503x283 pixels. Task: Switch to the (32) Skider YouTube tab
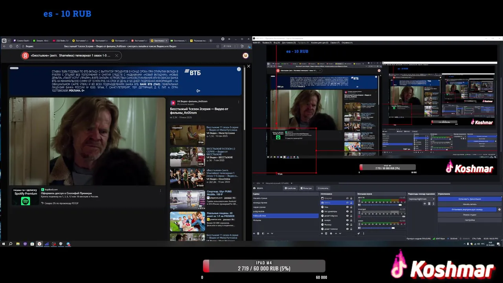(61, 40)
